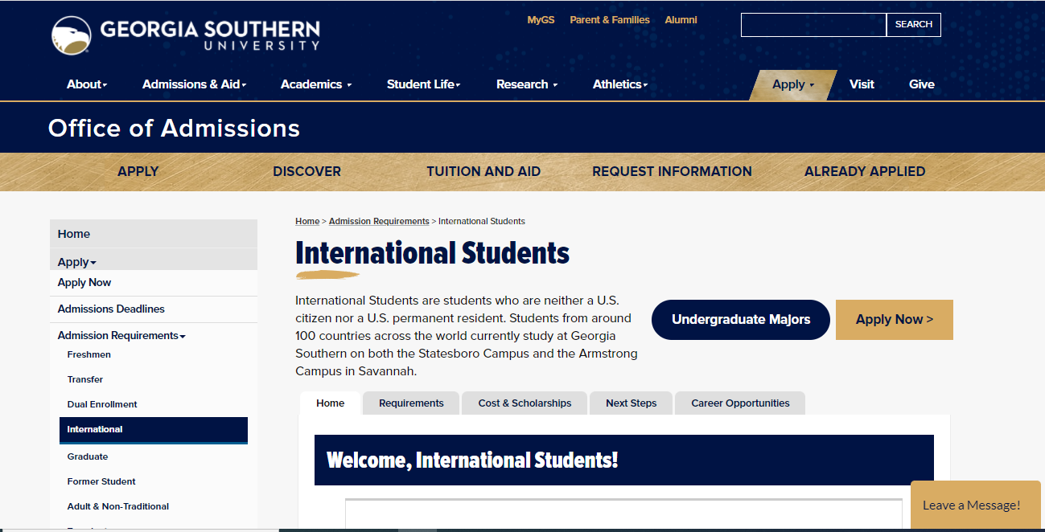Screen dimensions: 1045x532
Task: Click the Office of Admissions heading link
Action: [174, 129]
